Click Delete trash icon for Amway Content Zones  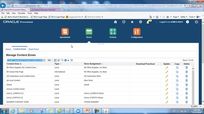coord(186,89)
